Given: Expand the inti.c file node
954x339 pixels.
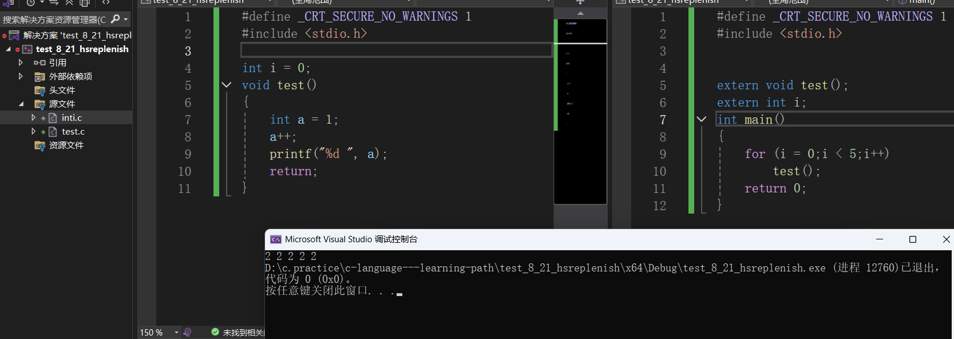Looking at the screenshot, I should (33, 117).
